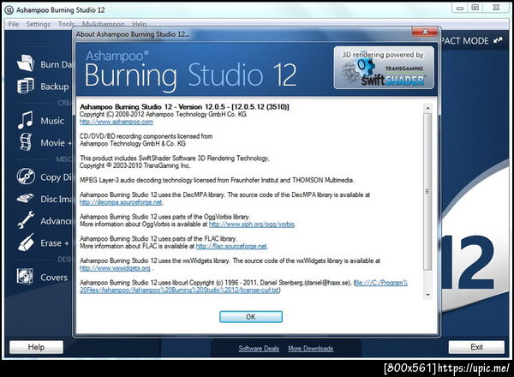The image size is (514, 377).
Task: Open the Tools menu
Action: (66, 24)
